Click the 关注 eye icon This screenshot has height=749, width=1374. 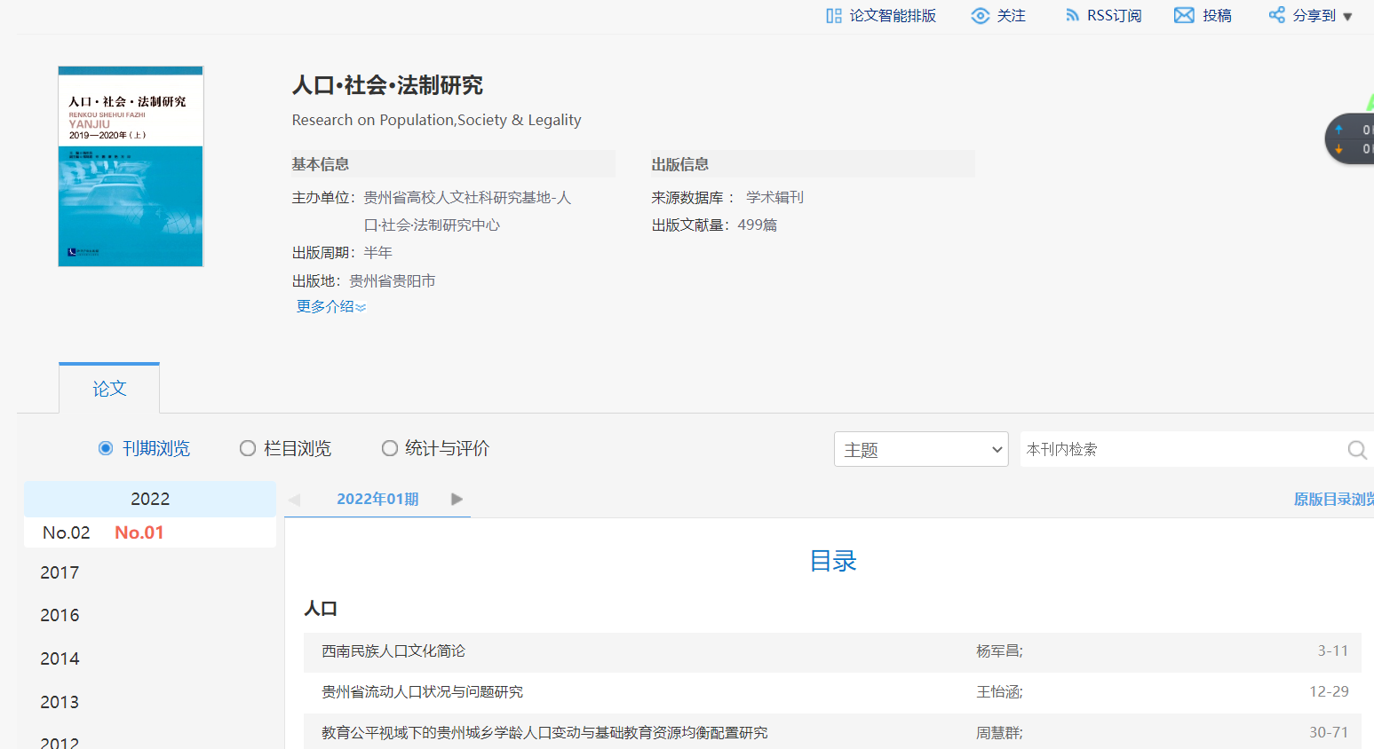[x=980, y=16]
